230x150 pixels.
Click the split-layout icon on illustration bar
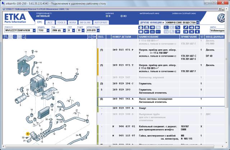point(89,37)
